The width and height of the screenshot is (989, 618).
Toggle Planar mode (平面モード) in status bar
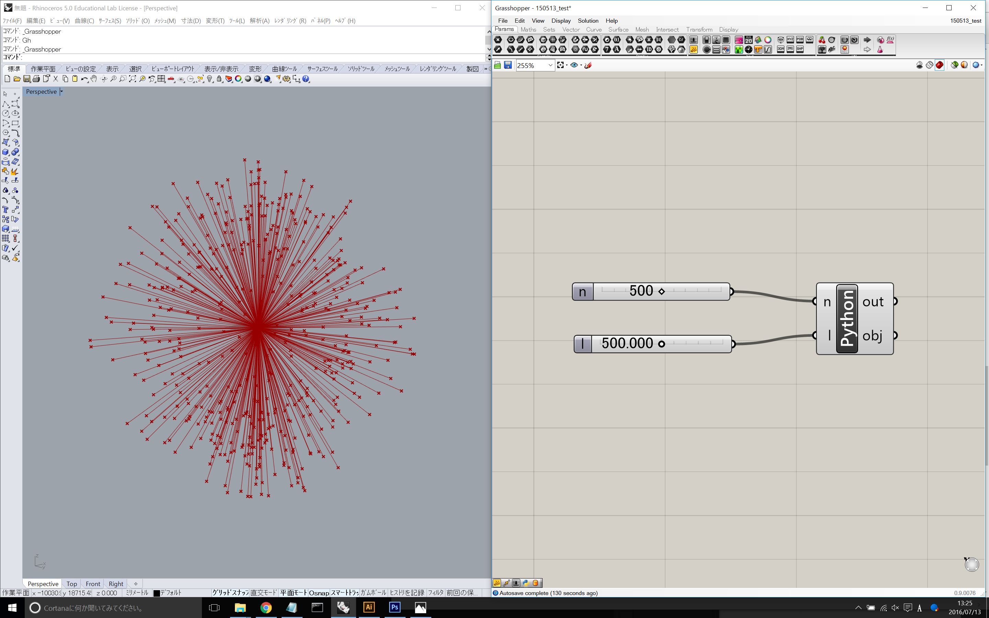tap(293, 593)
